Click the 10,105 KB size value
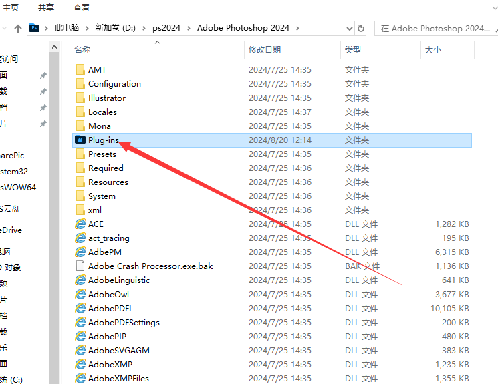The image size is (498, 384). pos(449,308)
